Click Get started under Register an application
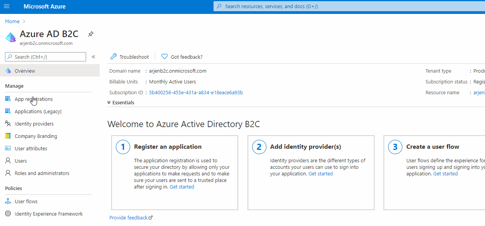The image size is (485, 226). click(182, 187)
